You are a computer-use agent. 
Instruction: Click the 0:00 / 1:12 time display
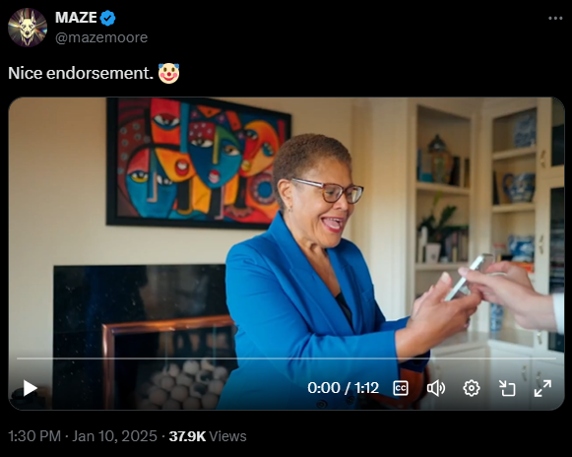point(343,388)
